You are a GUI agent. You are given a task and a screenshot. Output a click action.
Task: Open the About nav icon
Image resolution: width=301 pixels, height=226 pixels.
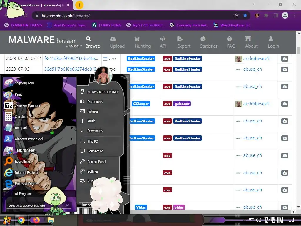[248, 39]
